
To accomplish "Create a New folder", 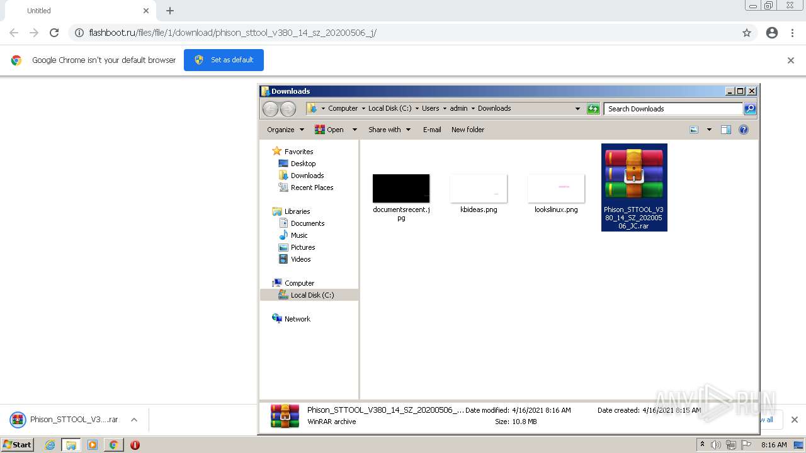I will pos(468,130).
